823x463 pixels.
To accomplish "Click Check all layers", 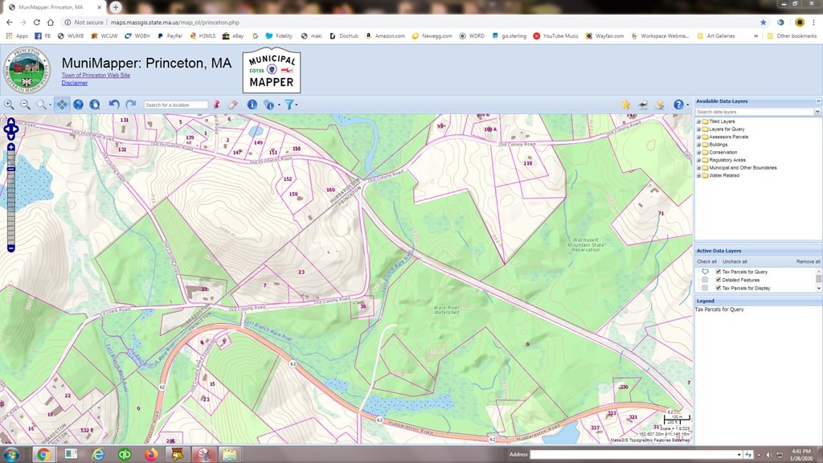I will click(x=706, y=261).
